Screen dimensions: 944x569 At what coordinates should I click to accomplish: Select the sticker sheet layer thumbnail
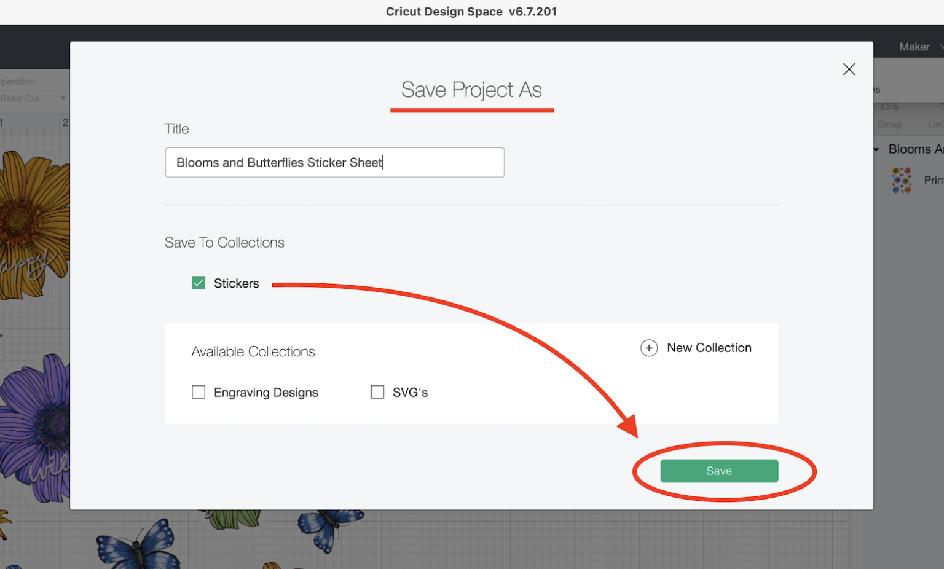point(902,180)
